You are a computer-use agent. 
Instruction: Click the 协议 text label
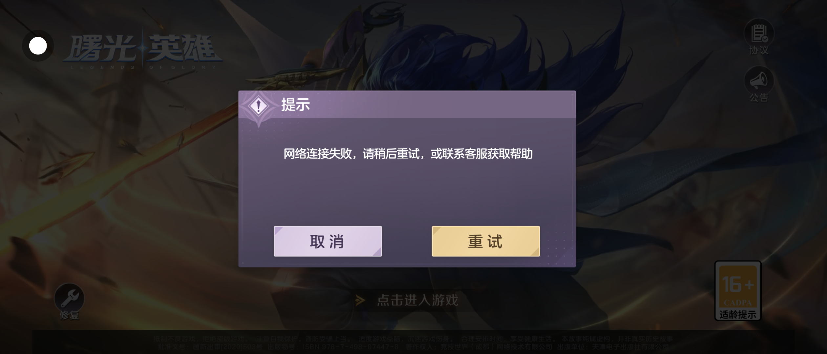759,50
